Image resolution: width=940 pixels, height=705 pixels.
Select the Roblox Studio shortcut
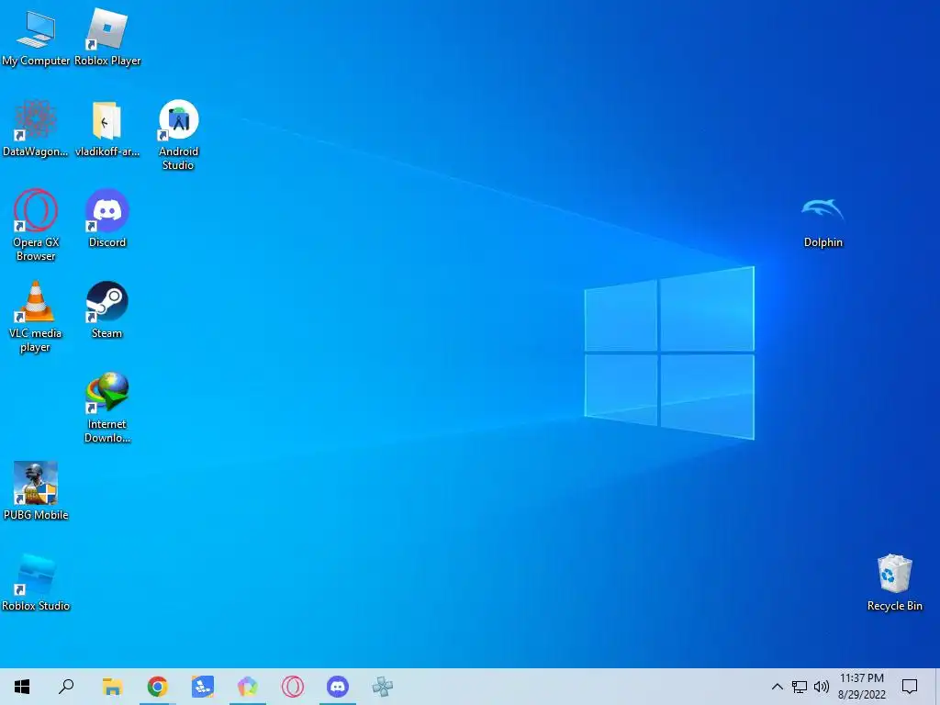36,583
